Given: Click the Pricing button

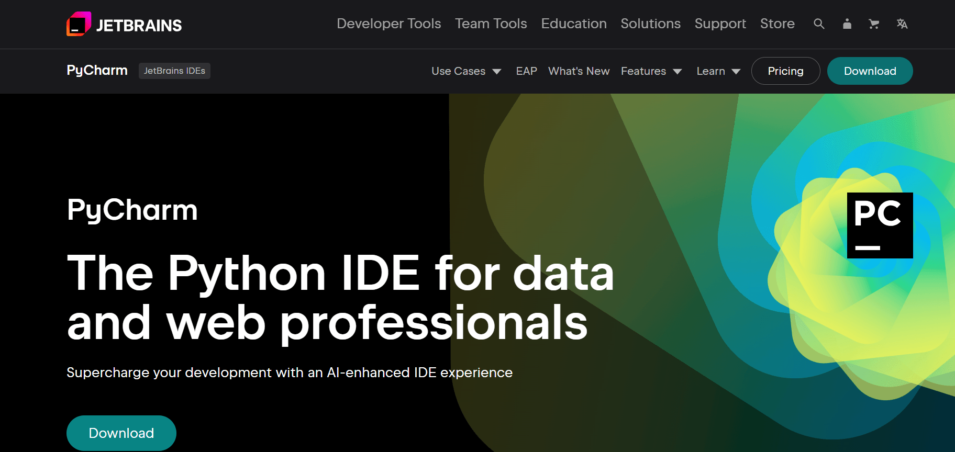Looking at the screenshot, I should pyautogui.click(x=785, y=71).
